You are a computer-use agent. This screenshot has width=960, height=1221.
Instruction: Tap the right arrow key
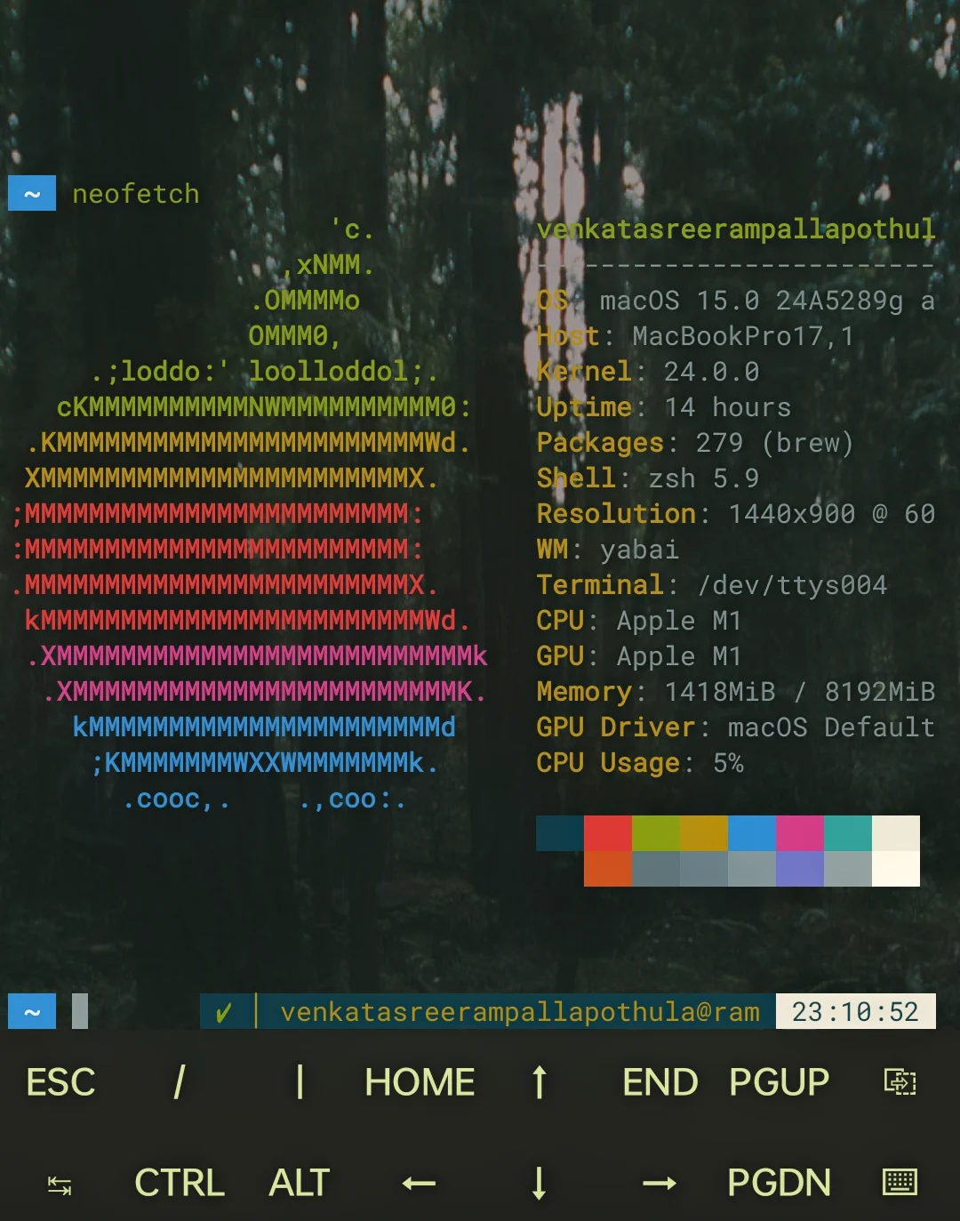pyautogui.click(x=659, y=1183)
